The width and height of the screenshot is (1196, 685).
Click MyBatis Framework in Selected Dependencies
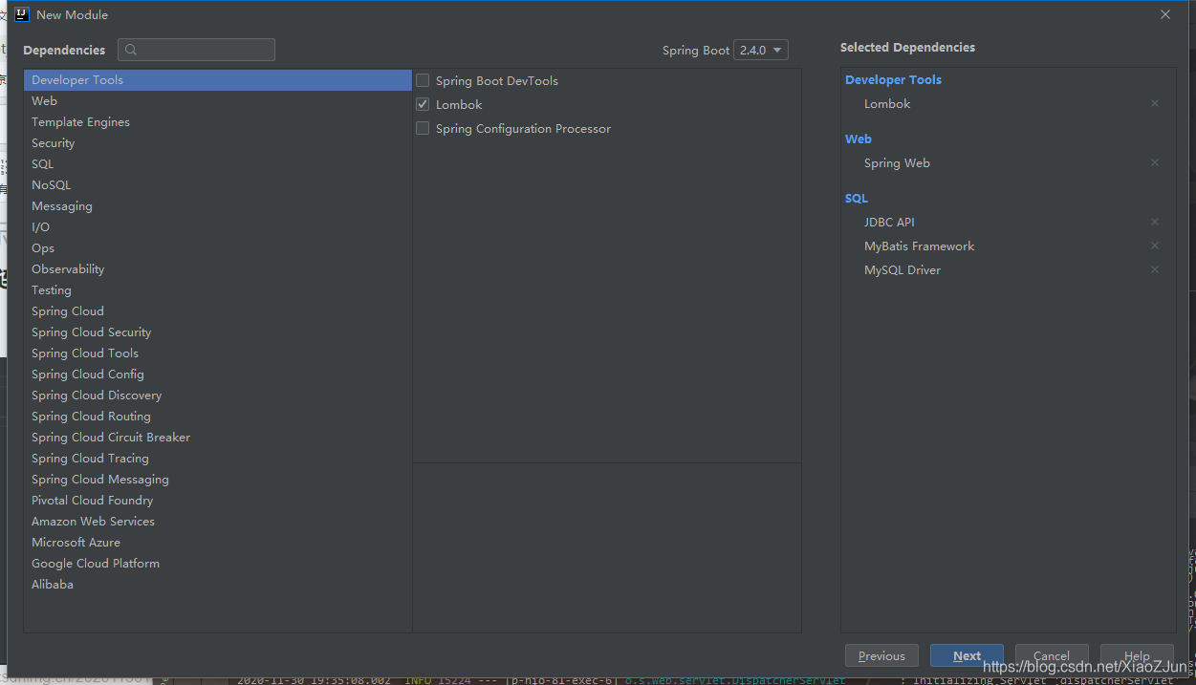click(x=919, y=246)
